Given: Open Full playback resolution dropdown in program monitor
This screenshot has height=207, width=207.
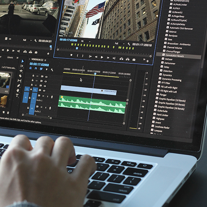Looking at the screenshot, I should (120, 43).
